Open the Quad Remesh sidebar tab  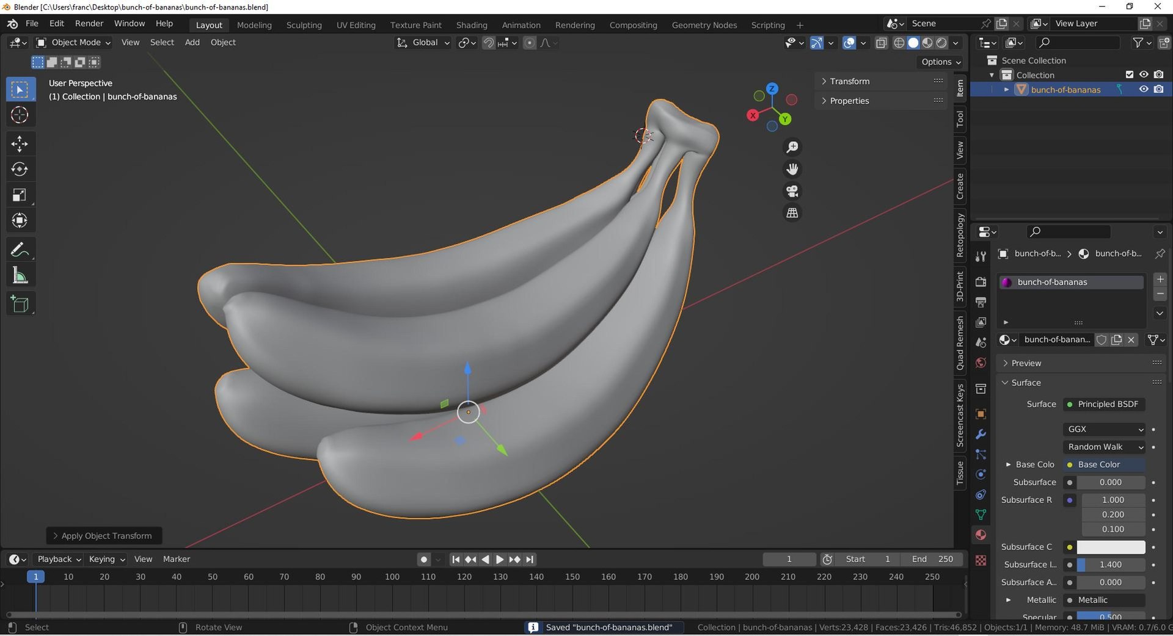(960, 342)
